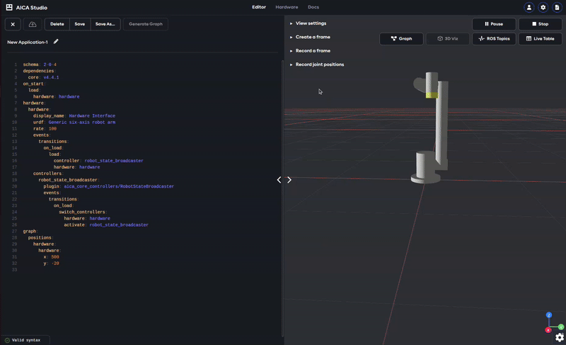Image resolution: width=566 pixels, height=345 pixels.
Task: Click the red X axis gizmo handle
Action: click(x=548, y=330)
